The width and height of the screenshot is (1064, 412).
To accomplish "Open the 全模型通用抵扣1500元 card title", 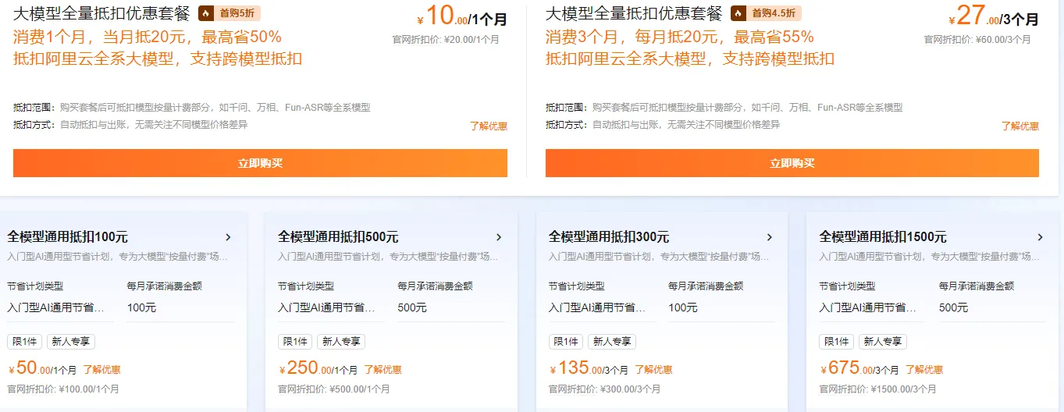I will tap(883, 237).
